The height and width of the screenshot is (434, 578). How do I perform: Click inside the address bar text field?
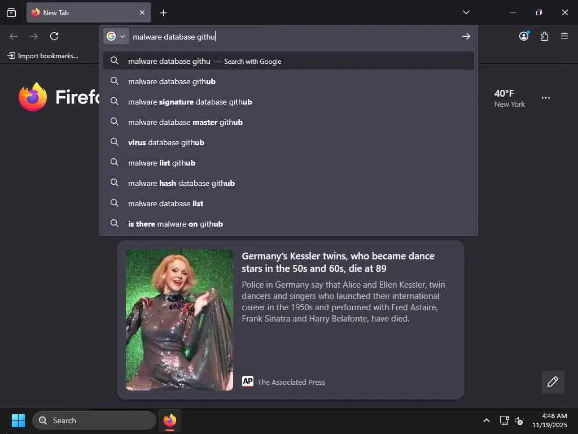pyautogui.click(x=294, y=37)
